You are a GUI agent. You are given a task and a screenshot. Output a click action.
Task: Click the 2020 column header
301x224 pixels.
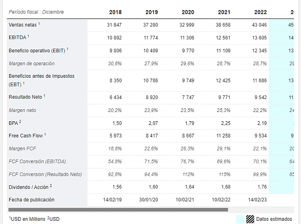coord(188,12)
